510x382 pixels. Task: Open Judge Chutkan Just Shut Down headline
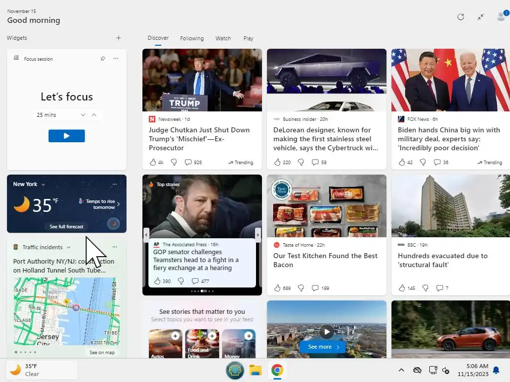click(199, 139)
